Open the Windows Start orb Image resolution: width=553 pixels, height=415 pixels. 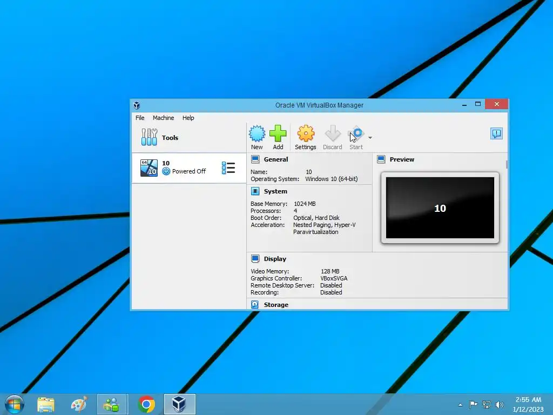pos(15,404)
